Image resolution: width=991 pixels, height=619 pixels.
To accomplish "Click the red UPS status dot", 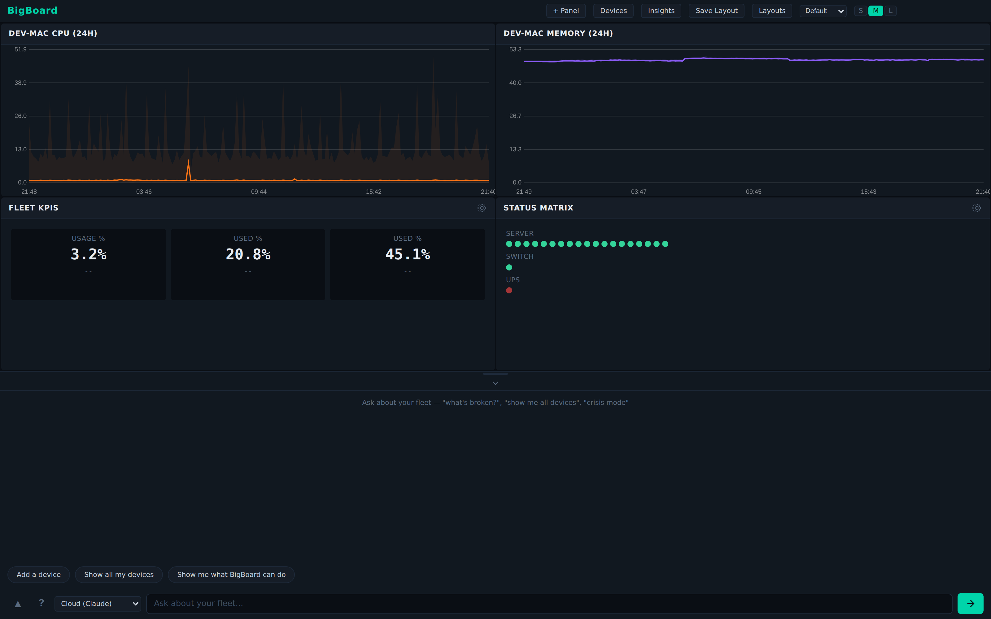I will click(x=509, y=290).
